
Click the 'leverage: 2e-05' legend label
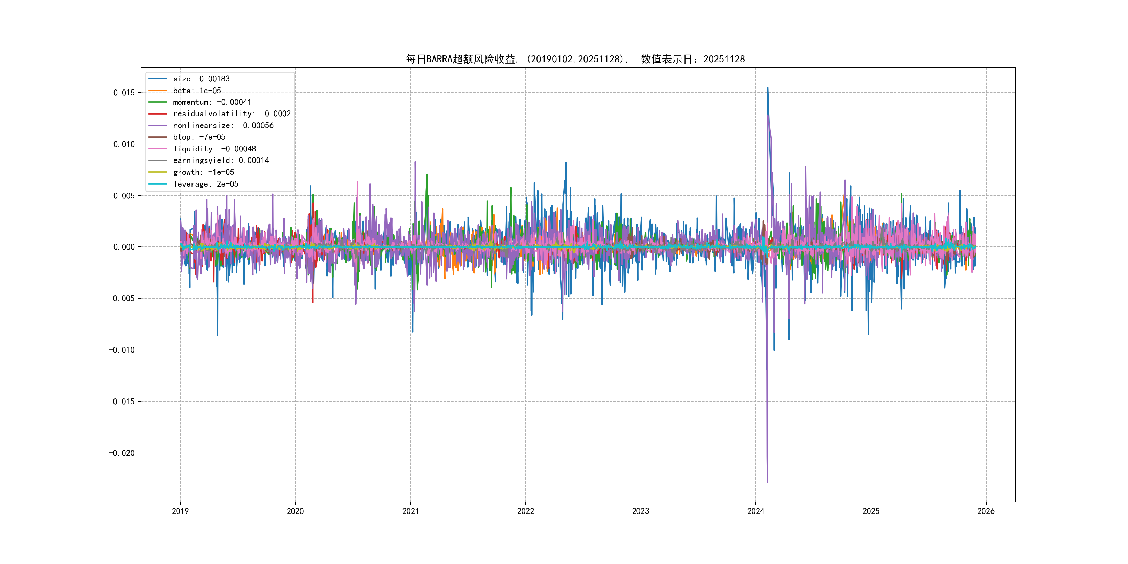pos(205,184)
